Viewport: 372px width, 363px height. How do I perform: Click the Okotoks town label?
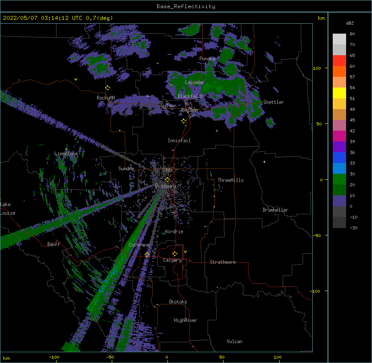point(178,302)
